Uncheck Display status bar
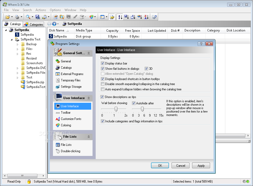This screenshot has height=186, width=253. coord(103,63)
